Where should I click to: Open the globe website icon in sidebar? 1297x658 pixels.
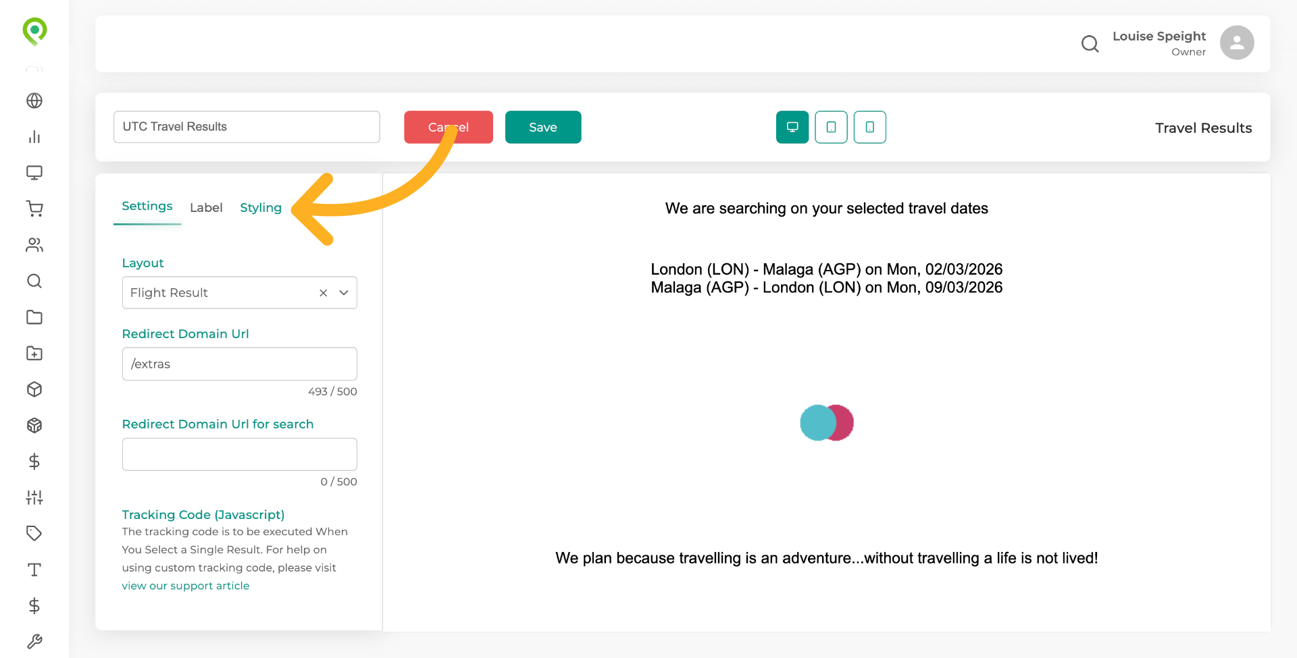34,101
